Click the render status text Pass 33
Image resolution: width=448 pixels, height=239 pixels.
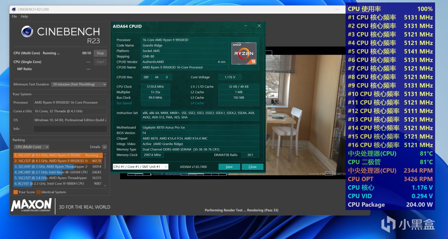[x=241, y=210]
